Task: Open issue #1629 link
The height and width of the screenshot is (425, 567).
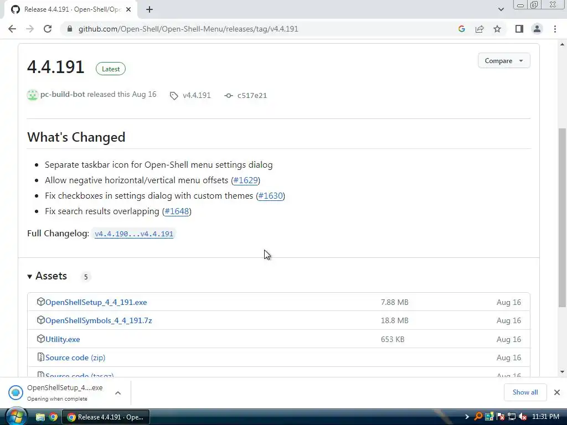Action: click(245, 180)
